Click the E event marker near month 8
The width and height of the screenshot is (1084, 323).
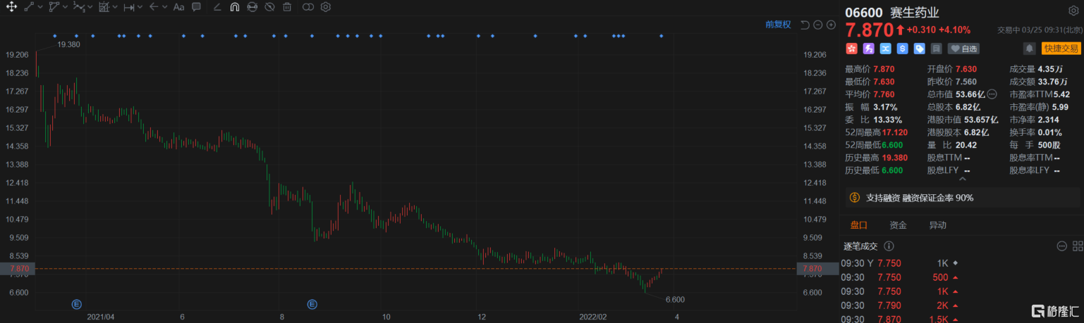[x=312, y=304]
